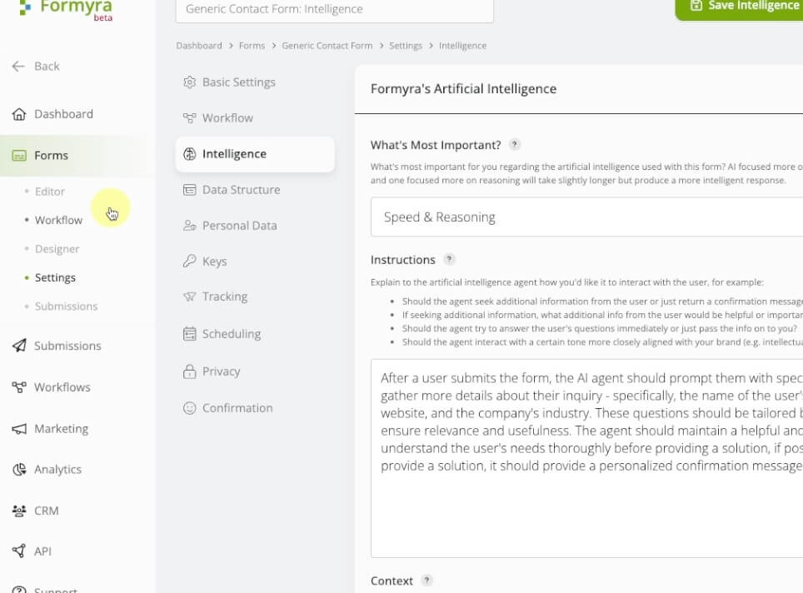This screenshot has width=803, height=593.
Task: Click help icon next to Context
Action: coord(426,581)
